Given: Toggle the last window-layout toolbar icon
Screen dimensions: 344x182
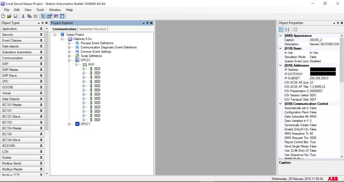Looking at the screenshot, I should point(62,16).
